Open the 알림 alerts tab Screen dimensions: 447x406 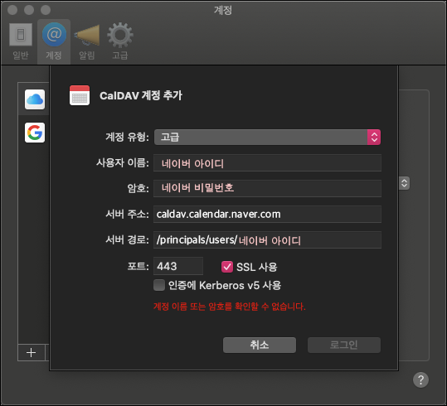(x=87, y=41)
